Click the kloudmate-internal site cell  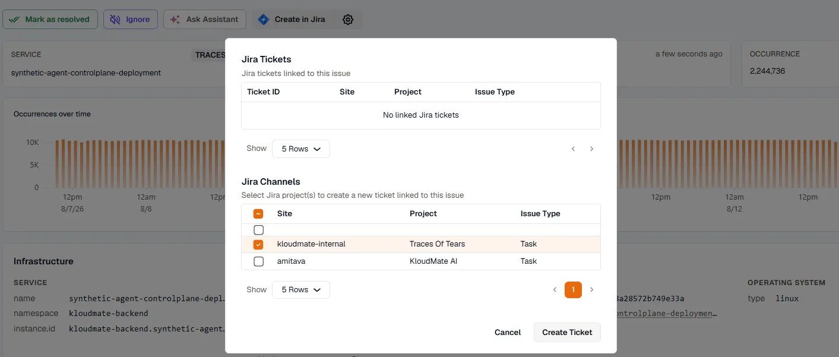311,244
